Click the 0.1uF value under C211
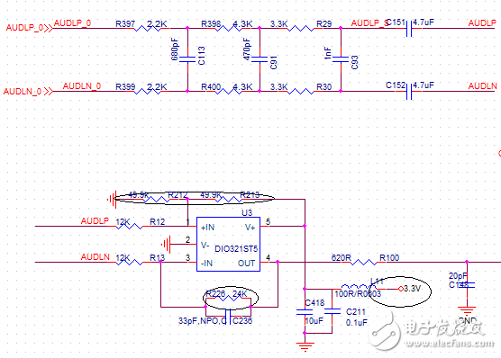 (357, 323)
